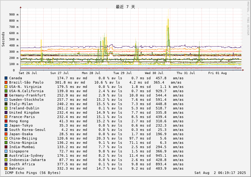Viewport: 251px width, 177px height.
Task: Click the "Fri 01 Aug" x-axis date
Action: point(218,73)
